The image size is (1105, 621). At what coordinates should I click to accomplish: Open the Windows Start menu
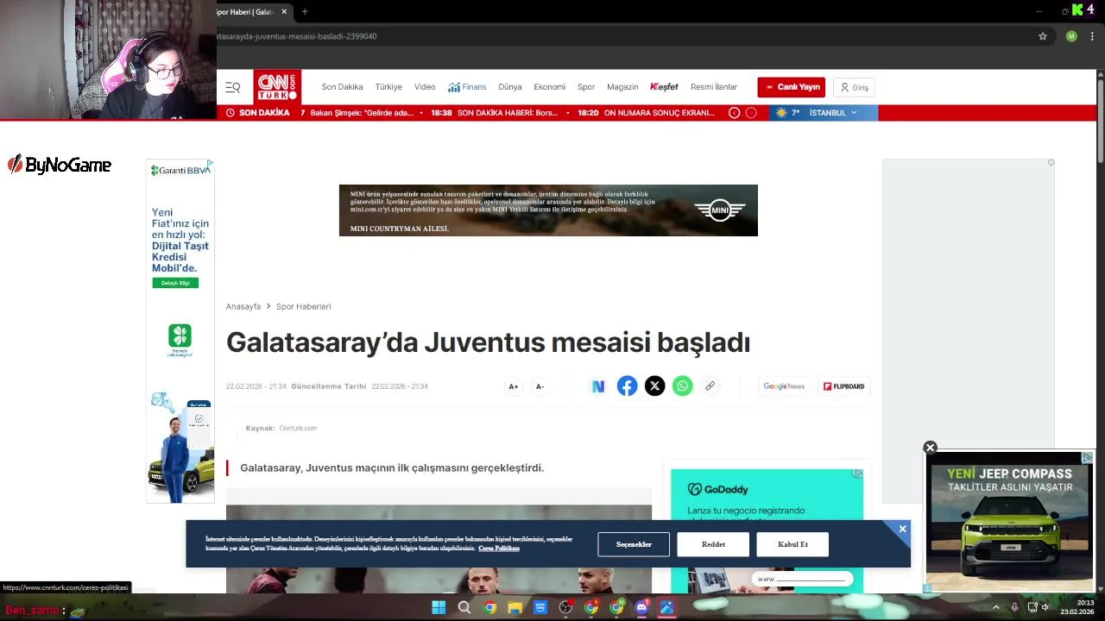click(439, 608)
